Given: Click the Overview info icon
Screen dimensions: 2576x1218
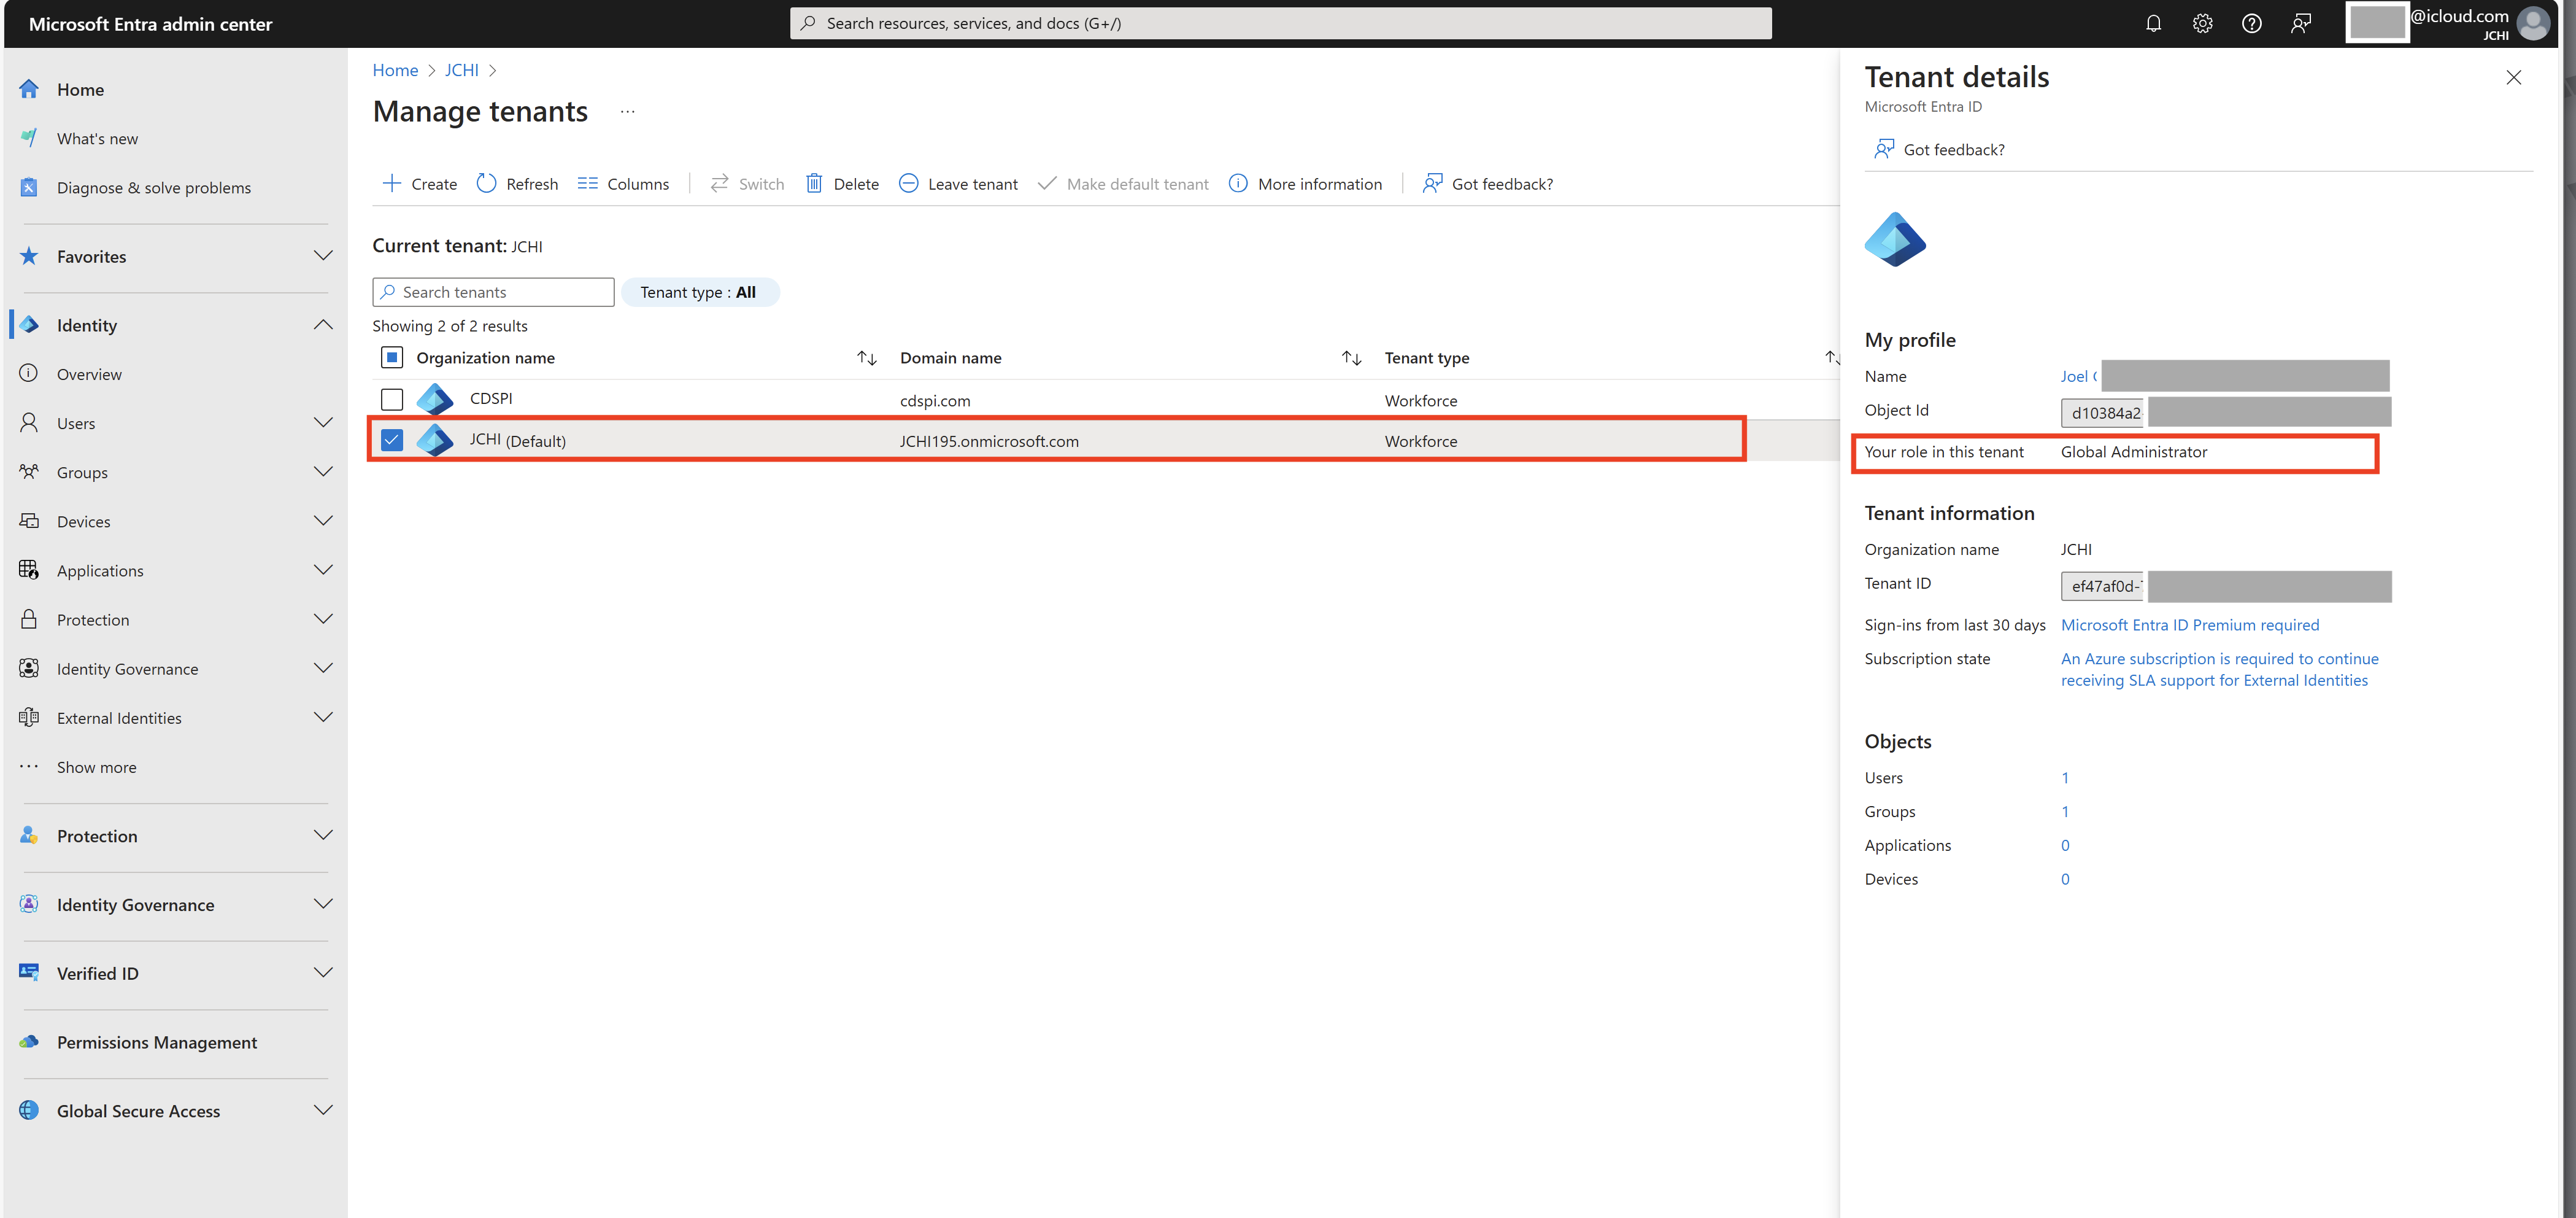Looking at the screenshot, I should (29, 373).
